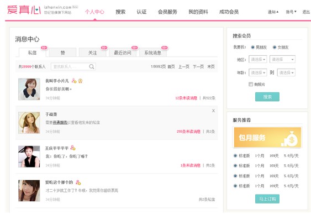Open the 年龄 maximum dropdown after 到
The image size is (311, 214).
286,72
